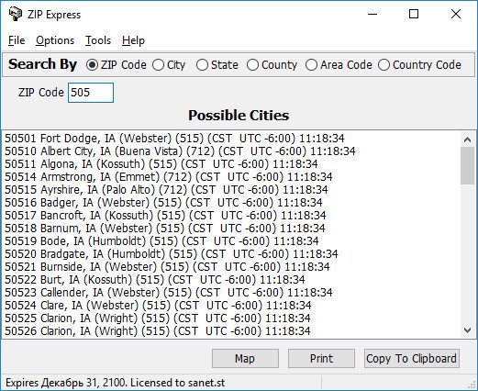Open the Options menu
Image resolution: width=478 pixels, height=391 pixels.
pyautogui.click(x=55, y=40)
